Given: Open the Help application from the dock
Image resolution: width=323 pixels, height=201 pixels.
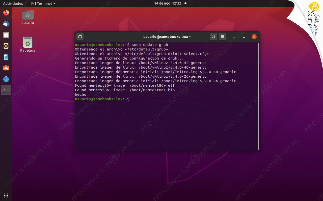Looking at the screenshot, I should (6, 79).
